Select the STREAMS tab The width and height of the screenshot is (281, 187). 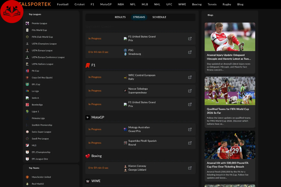click(x=139, y=17)
